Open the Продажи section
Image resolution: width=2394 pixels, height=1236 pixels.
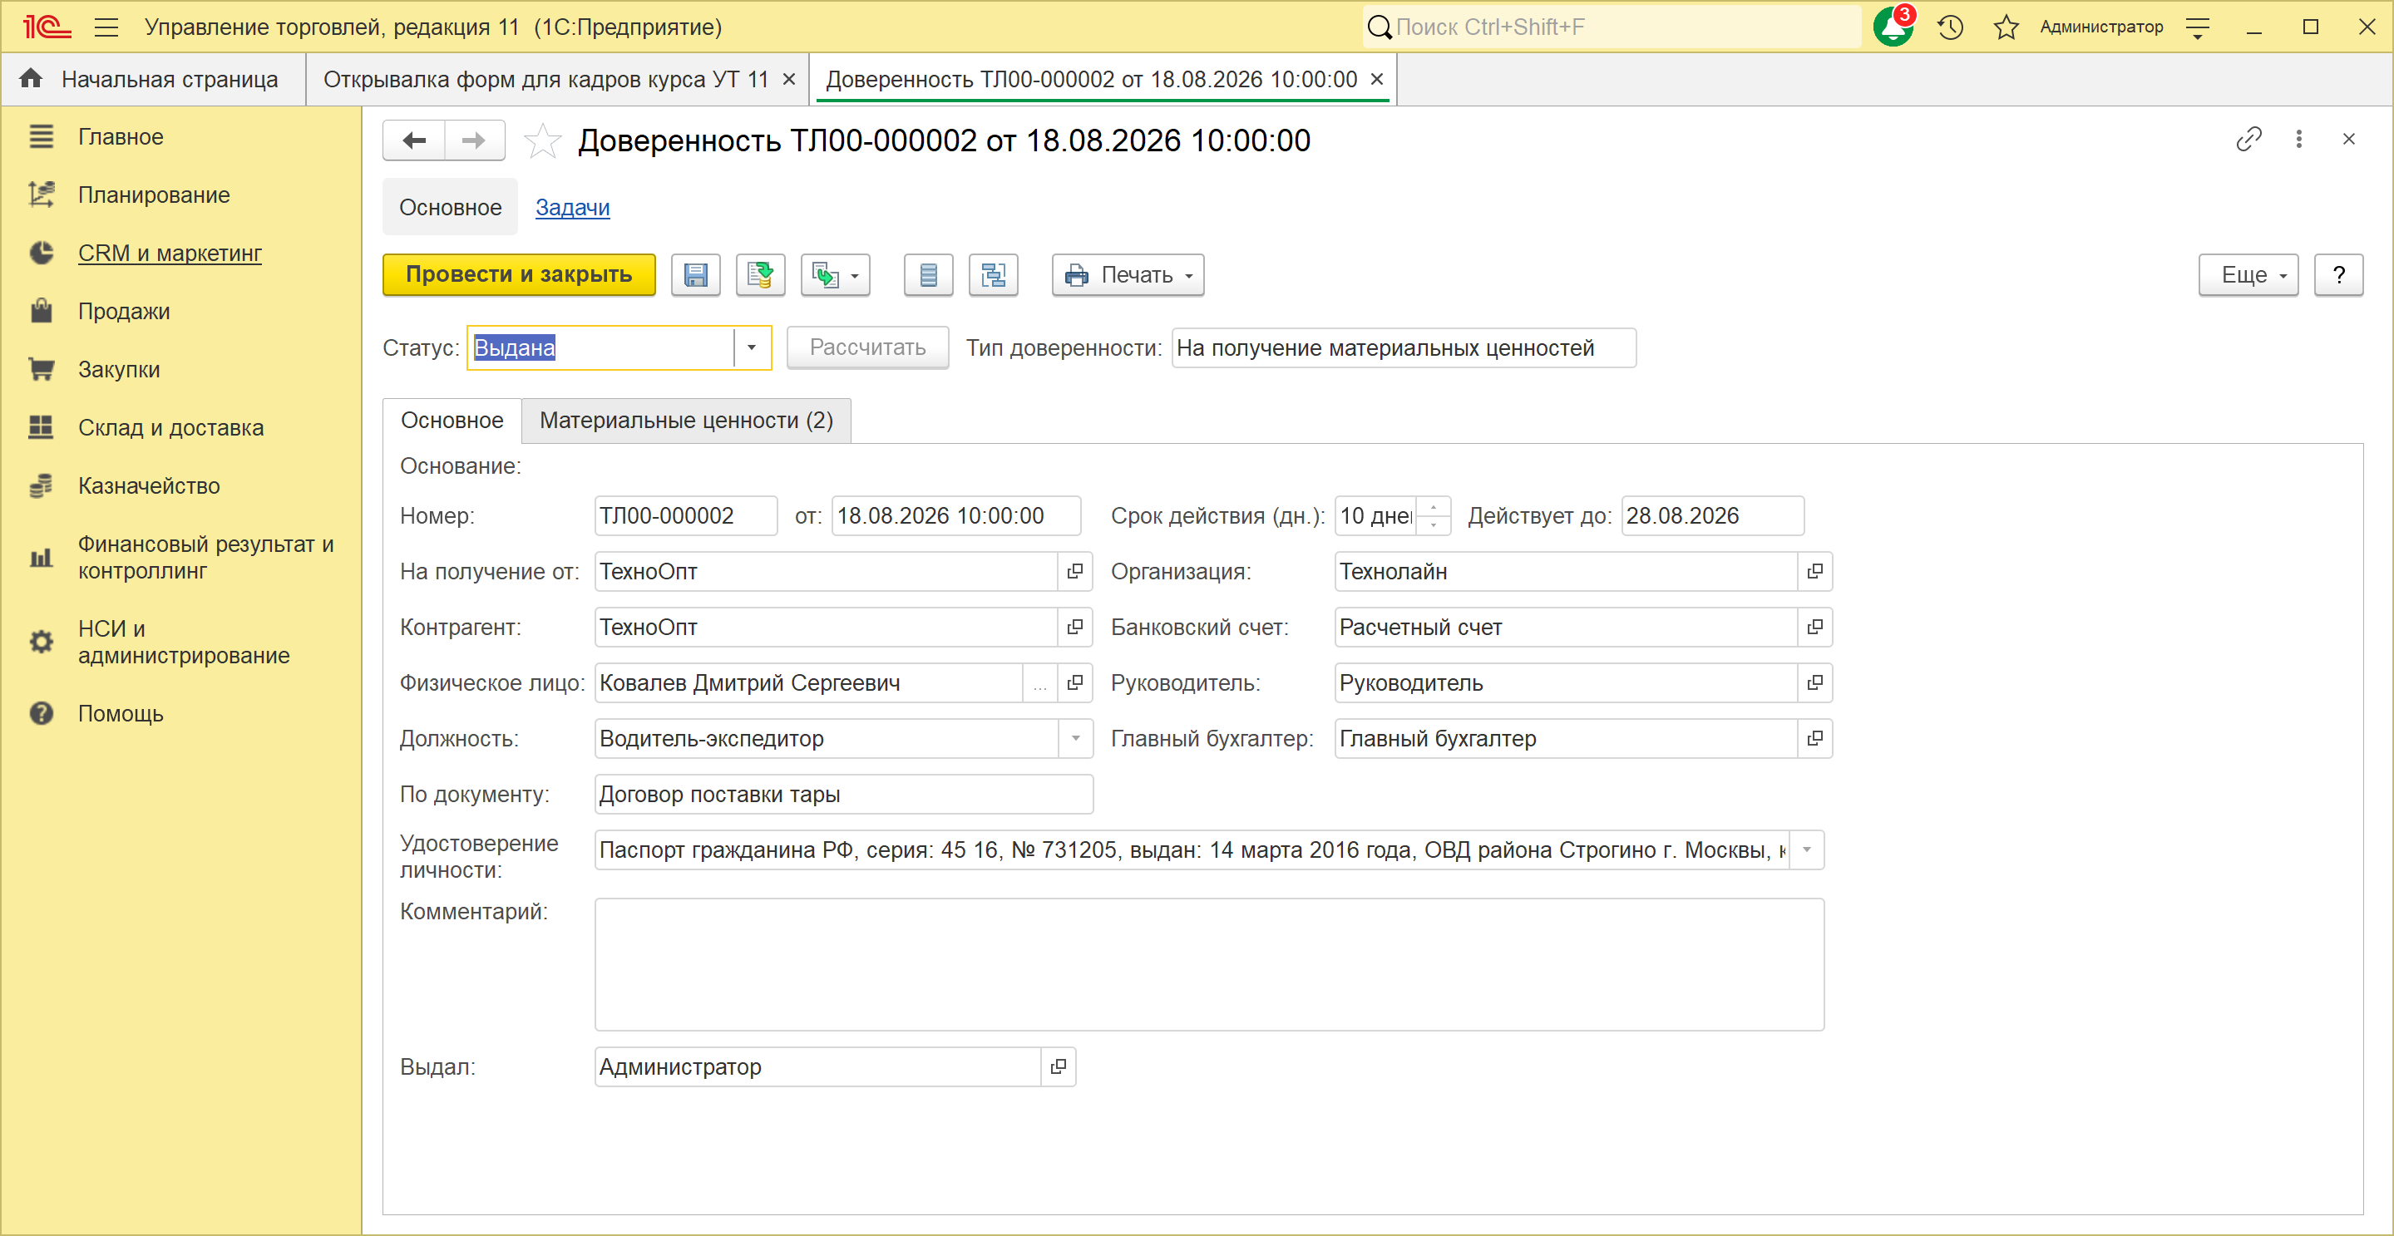pos(124,311)
